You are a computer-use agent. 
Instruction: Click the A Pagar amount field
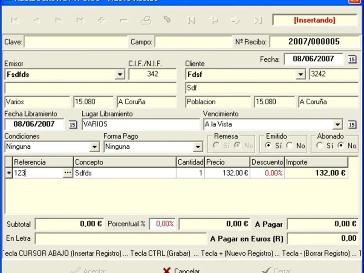323,224
